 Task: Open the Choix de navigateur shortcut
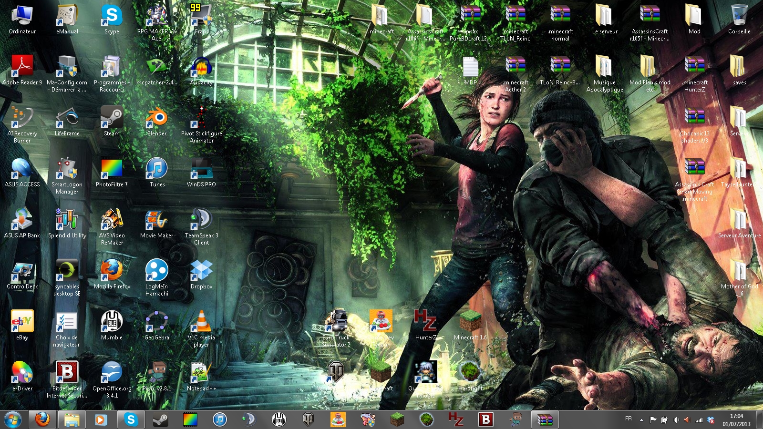point(67,328)
